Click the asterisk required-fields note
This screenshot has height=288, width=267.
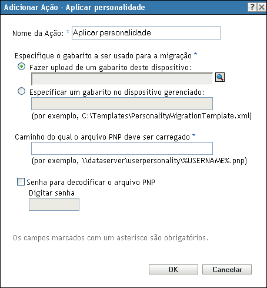[x=110, y=238]
